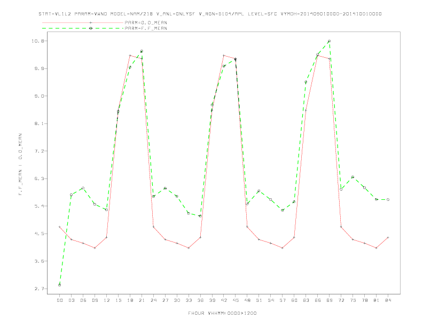Click the x-axis title FHOUR VHHMM:0000>1200
423x327 pixels.
222,313
